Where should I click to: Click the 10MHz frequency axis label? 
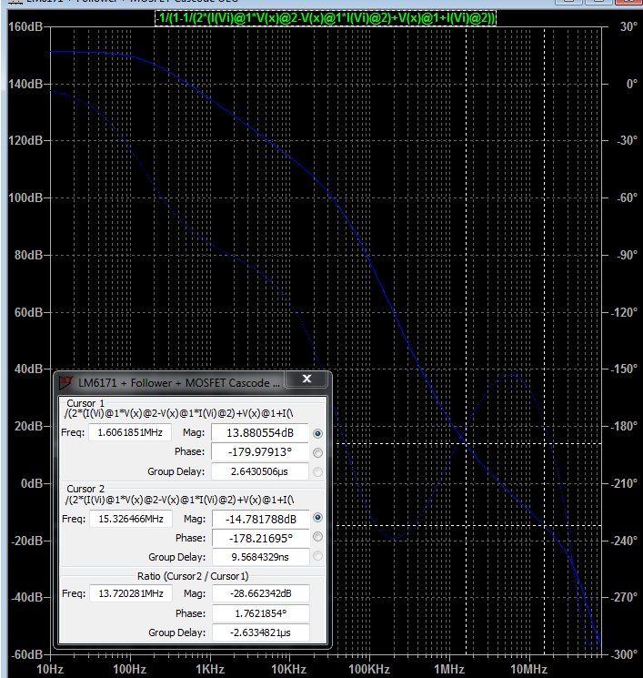529,669
